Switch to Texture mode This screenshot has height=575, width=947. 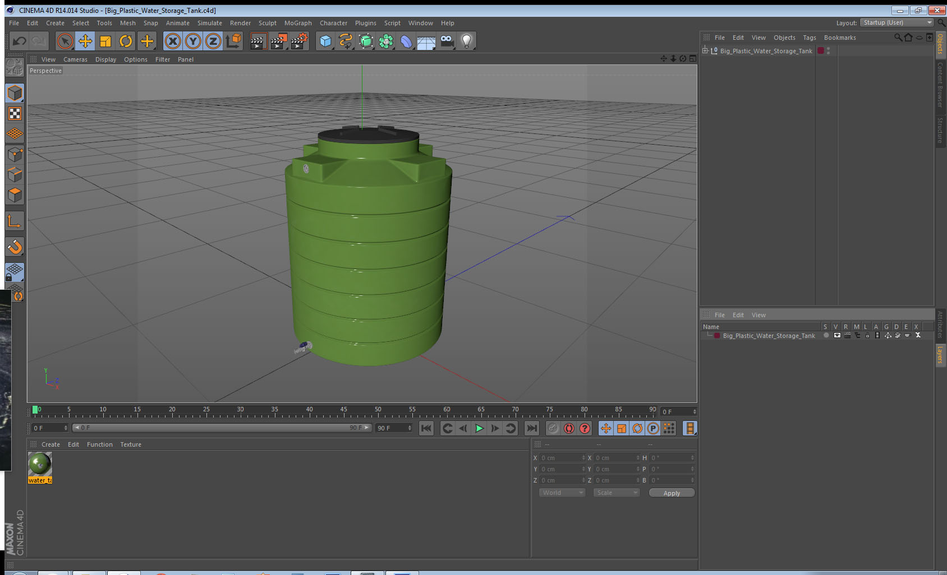pos(15,114)
